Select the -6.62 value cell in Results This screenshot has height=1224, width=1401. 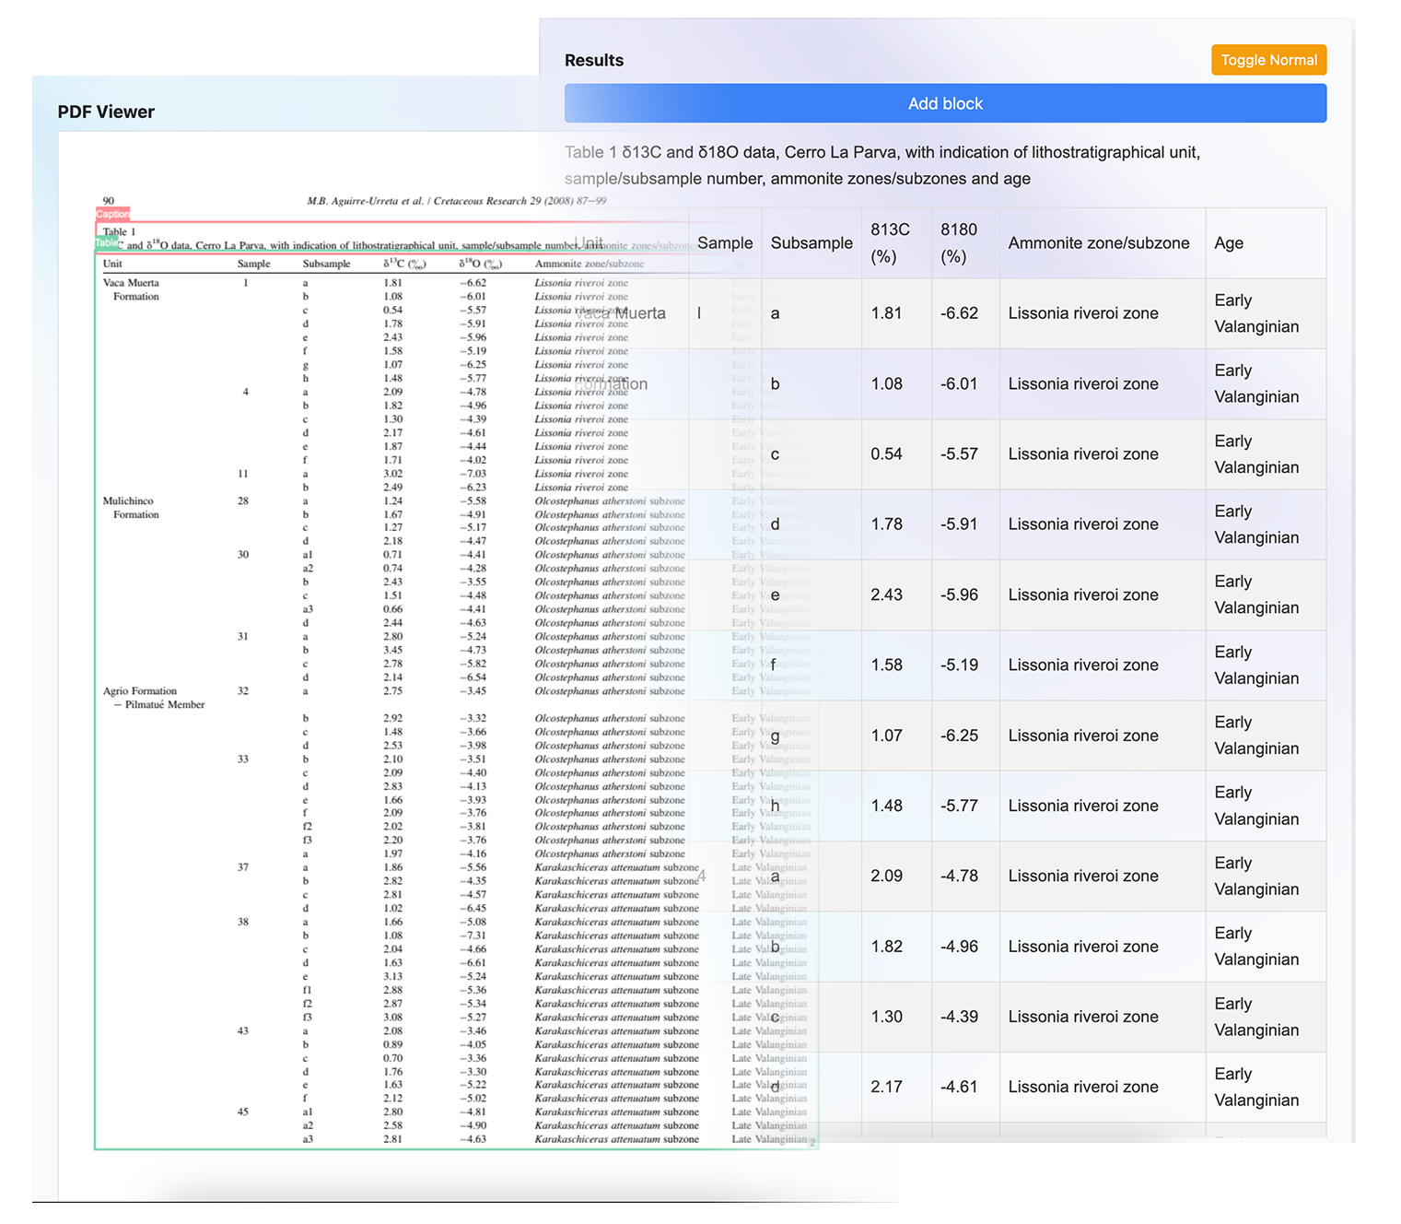965,313
